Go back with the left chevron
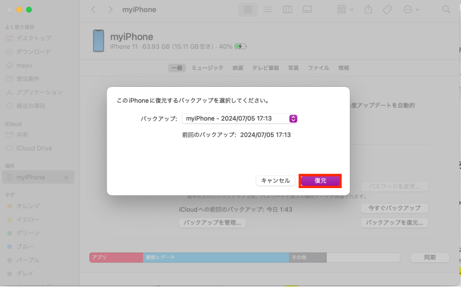 click(94, 10)
